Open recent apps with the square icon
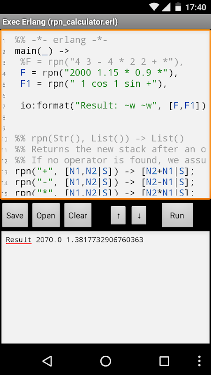211x375 pixels. (x=164, y=361)
